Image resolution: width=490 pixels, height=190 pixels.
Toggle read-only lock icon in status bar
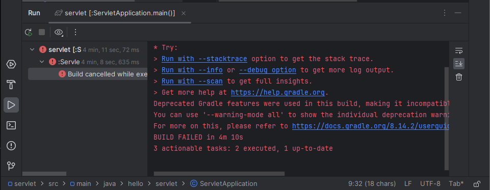coord(477,184)
